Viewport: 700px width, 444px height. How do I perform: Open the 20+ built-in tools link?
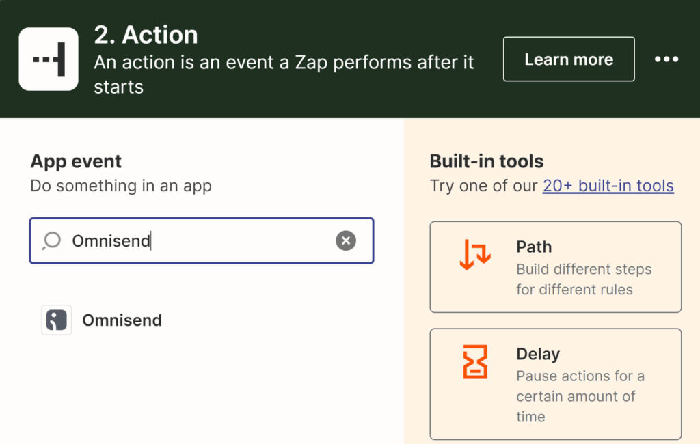pyautogui.click(x=608, y=186)
